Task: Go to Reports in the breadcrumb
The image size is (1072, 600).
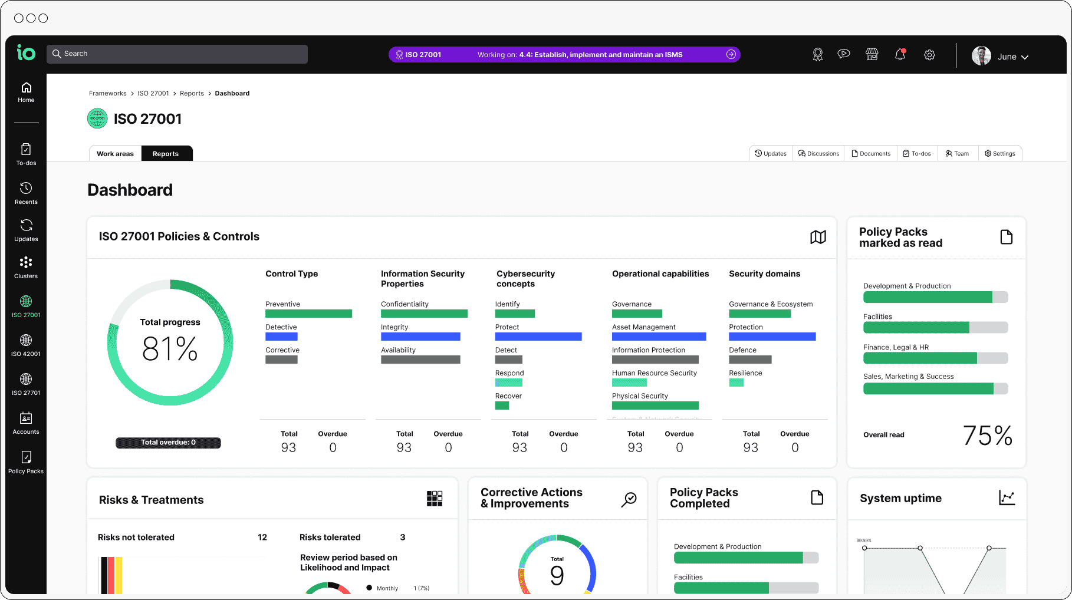Action: click(192, 93)
